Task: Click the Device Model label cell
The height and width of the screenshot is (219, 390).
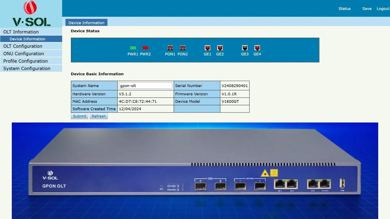Action: pos(197,101)
